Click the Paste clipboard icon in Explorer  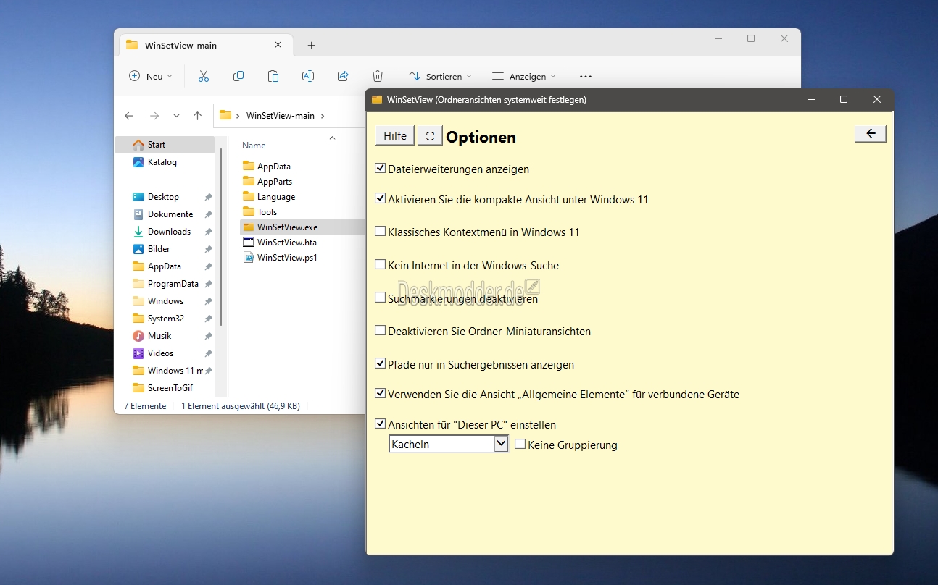(x=273, y=76)
